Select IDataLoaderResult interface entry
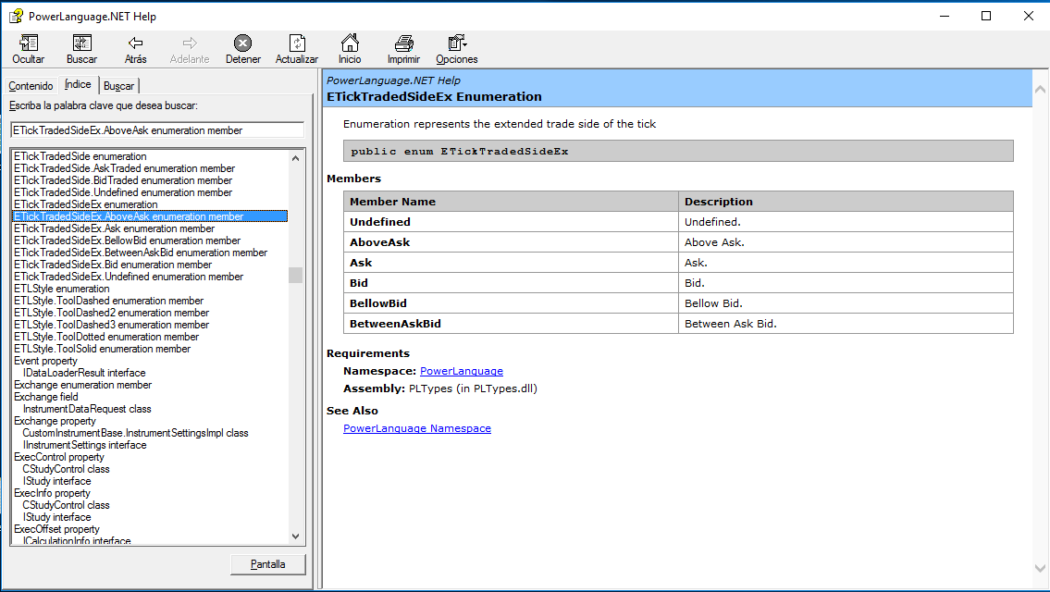Viewport: 1050px width, 592px height. pos(84,373)
